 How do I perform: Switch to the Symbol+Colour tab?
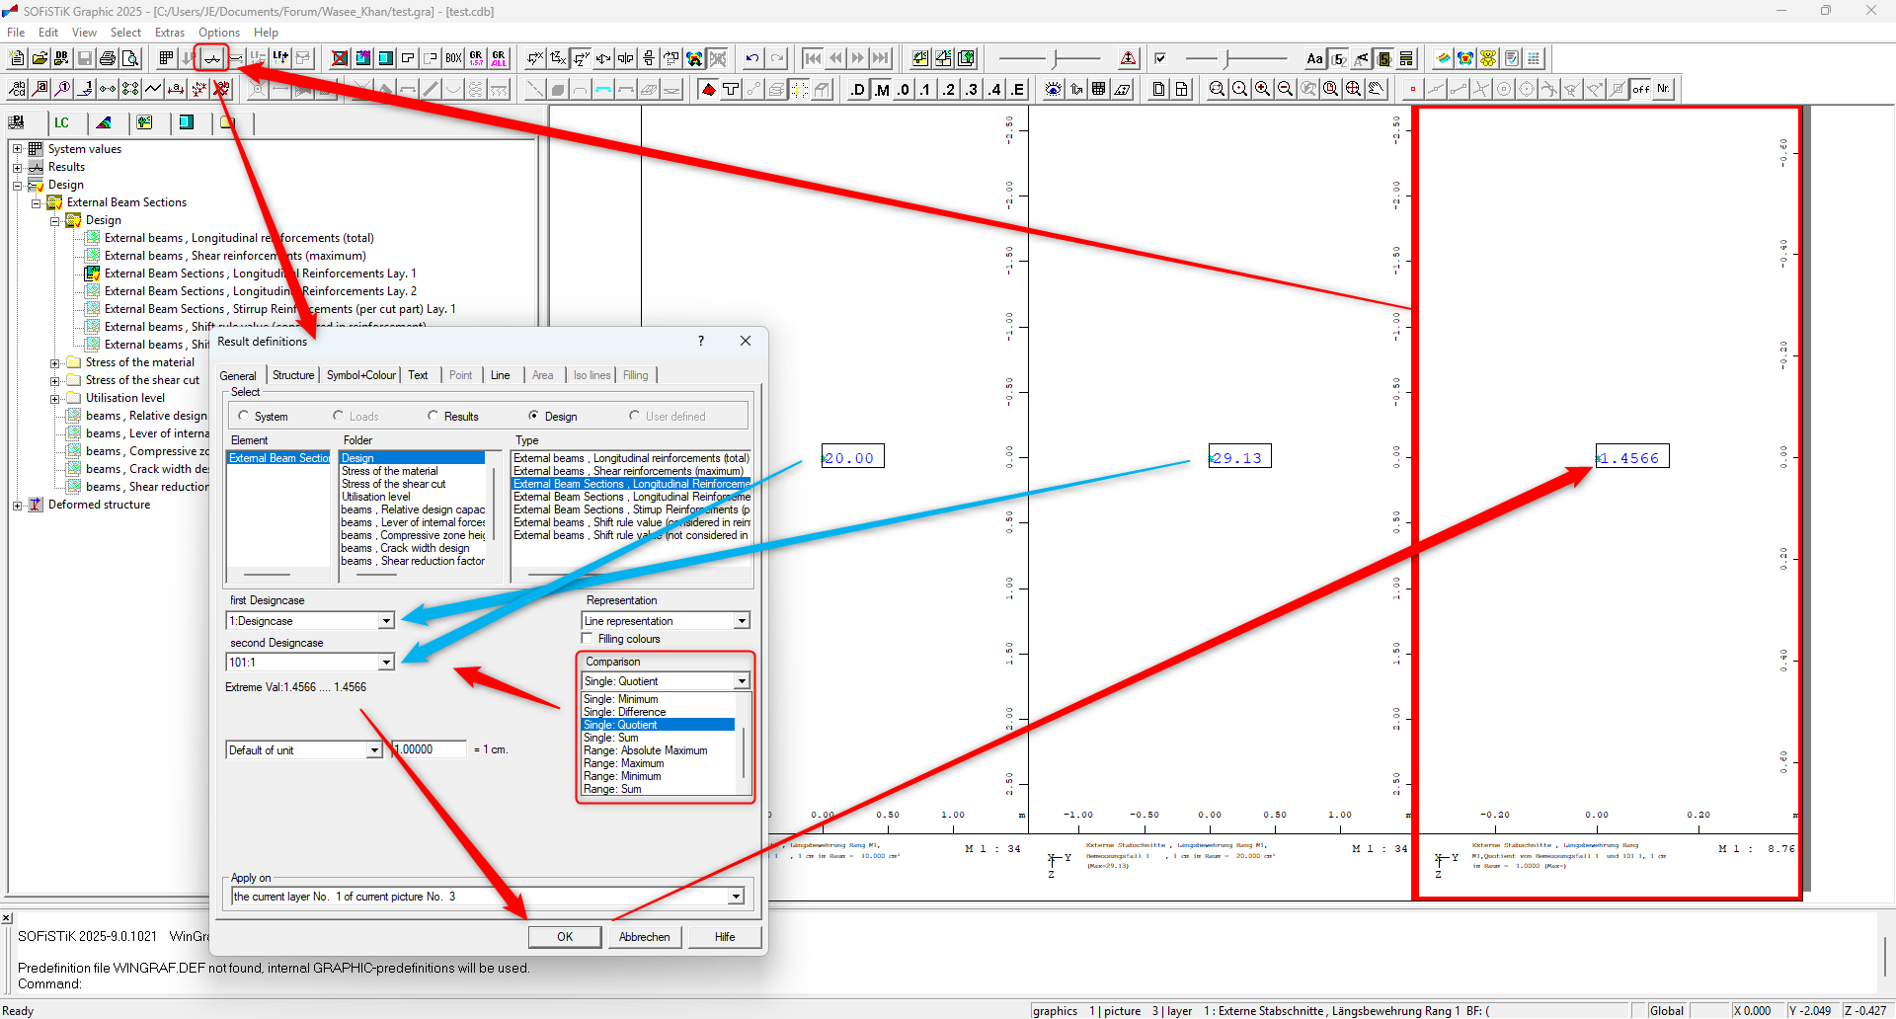click(360, 375)
